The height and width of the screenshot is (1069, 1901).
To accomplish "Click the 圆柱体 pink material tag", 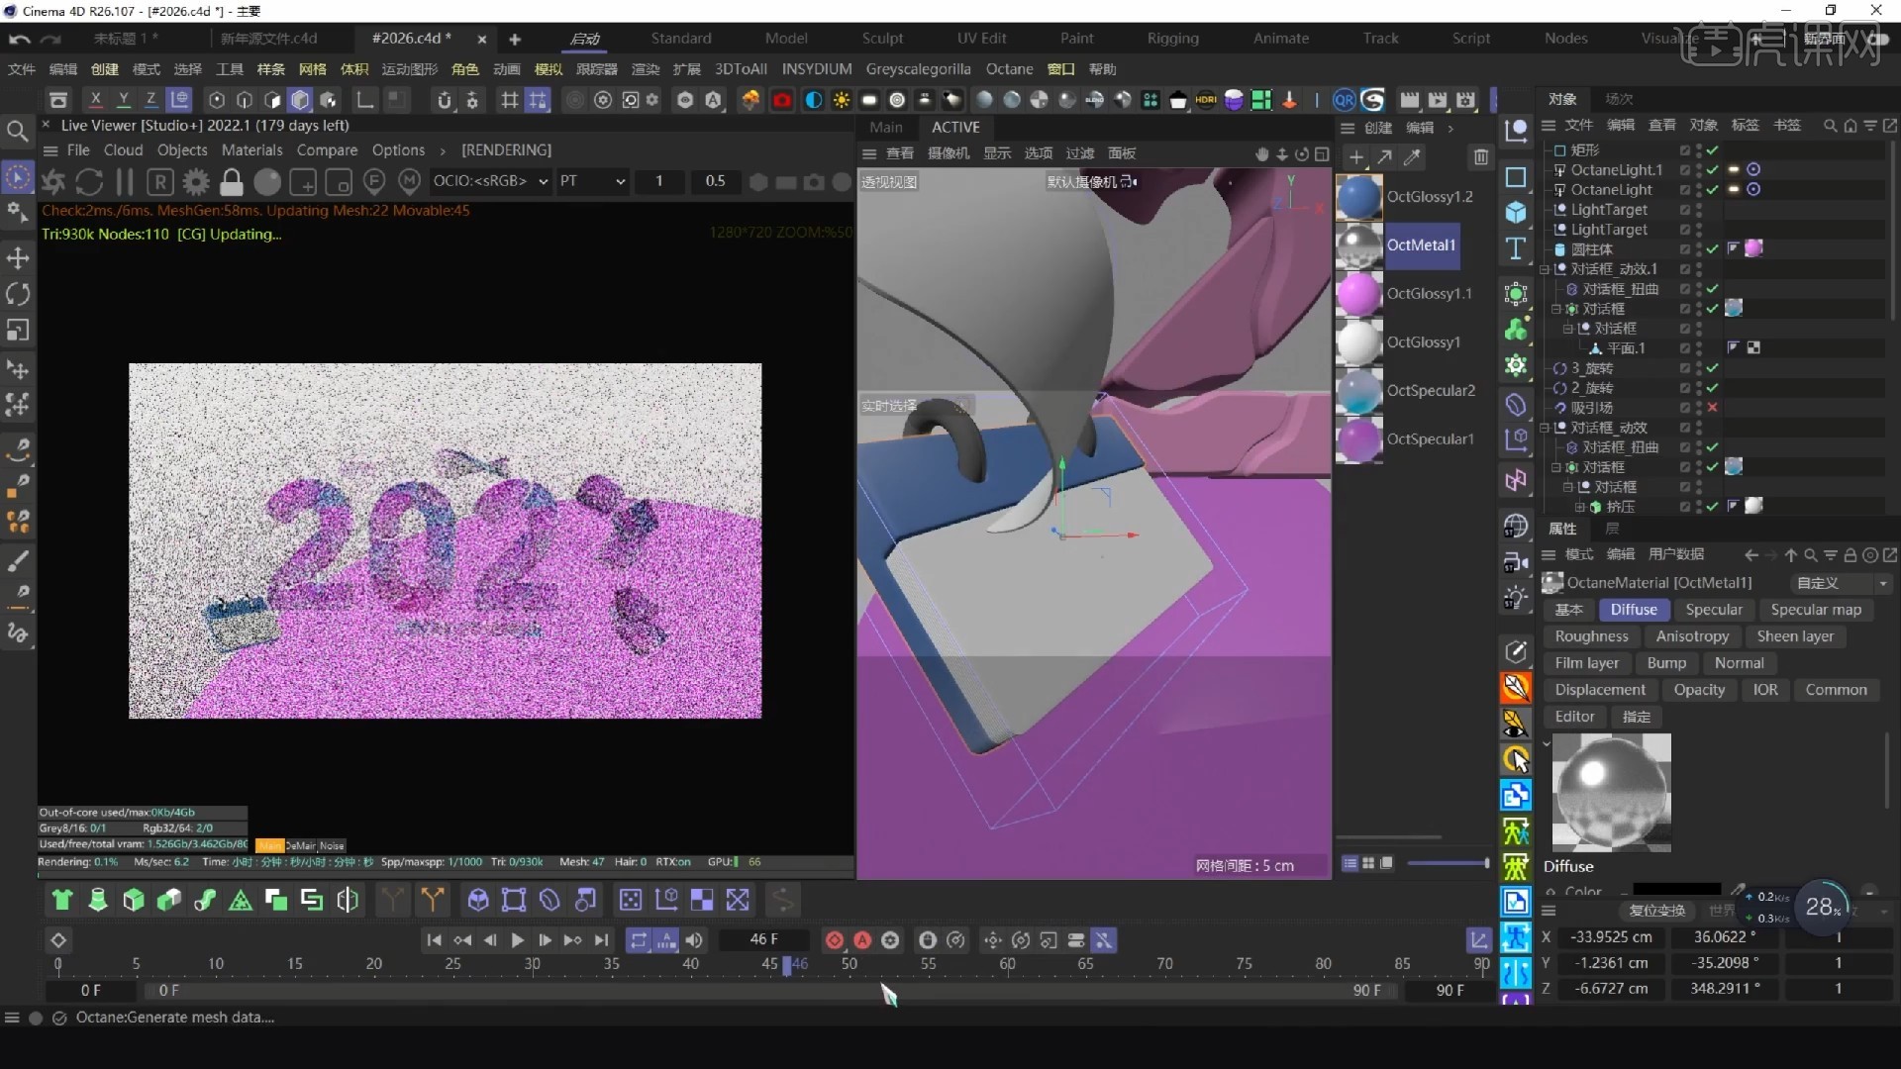I will (1752, 248).
